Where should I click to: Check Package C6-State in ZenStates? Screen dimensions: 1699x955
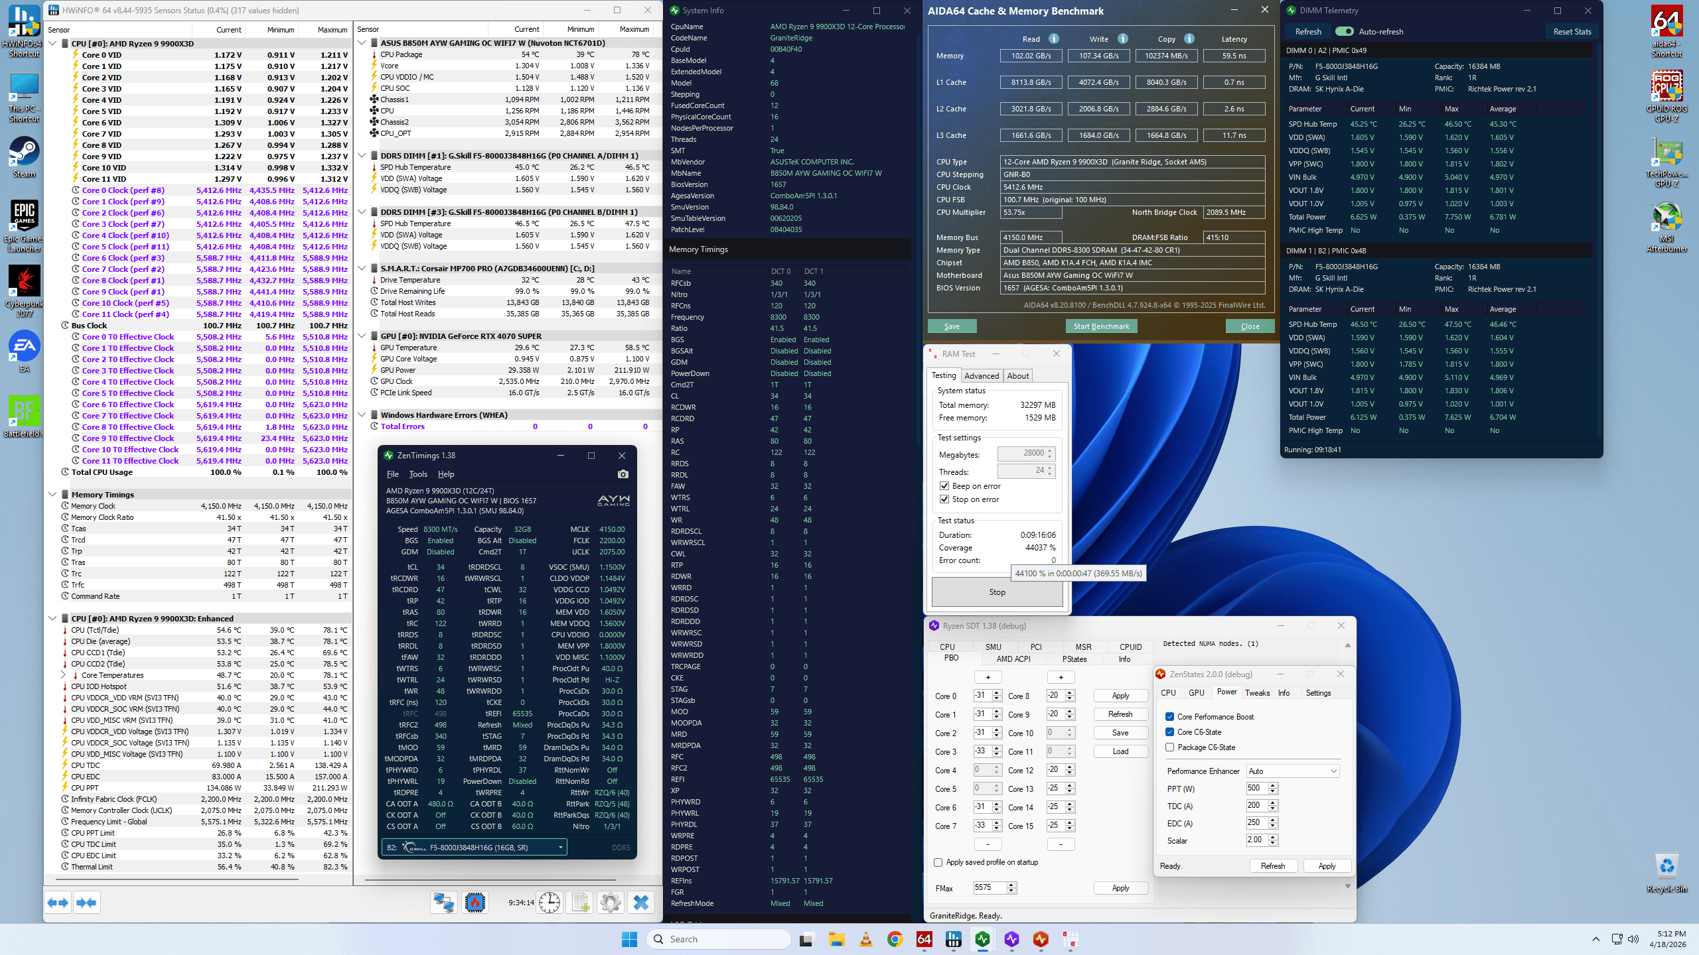[x=1169, y=747]
